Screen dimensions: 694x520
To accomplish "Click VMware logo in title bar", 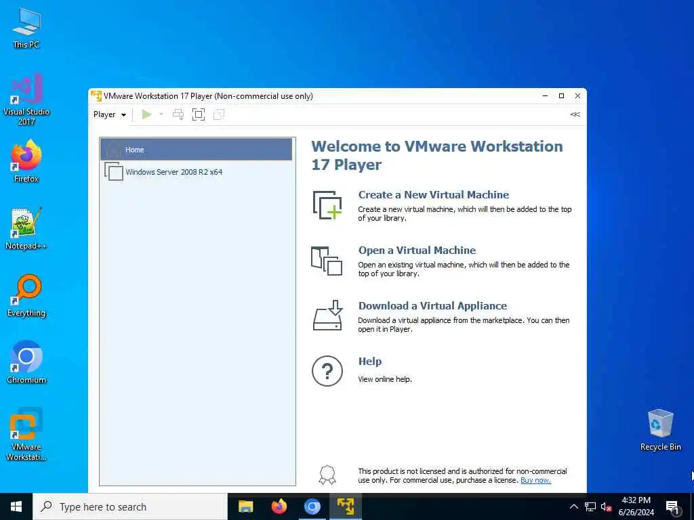I will coord(96,96).
